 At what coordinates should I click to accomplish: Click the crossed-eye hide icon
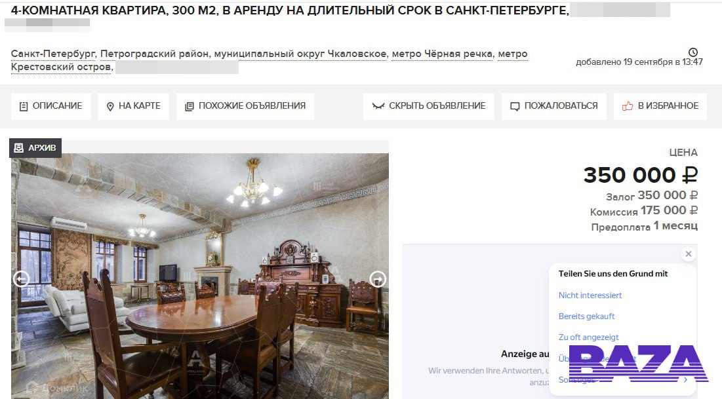pyautogui.click(x=378, y=106)
